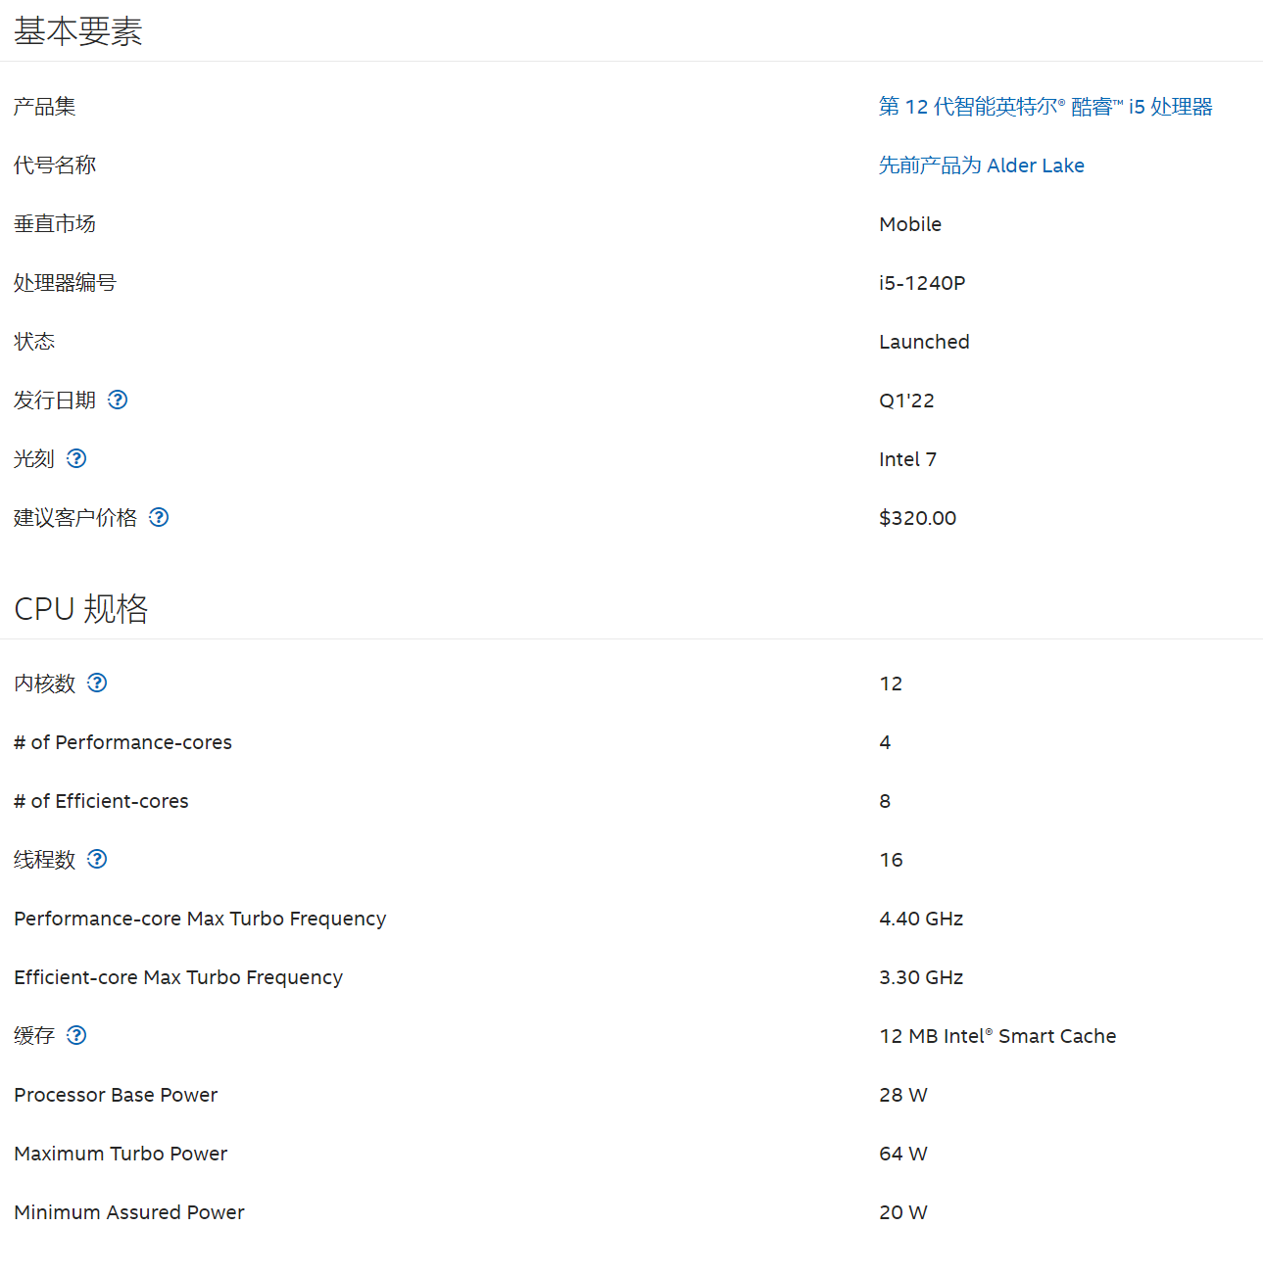
Task: Click the 建议客户价格 label
Action: point(75,518)
